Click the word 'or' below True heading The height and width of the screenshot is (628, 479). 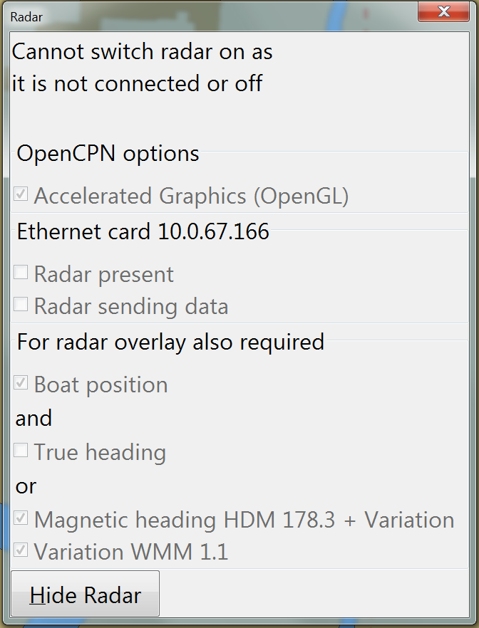point(26,486)
